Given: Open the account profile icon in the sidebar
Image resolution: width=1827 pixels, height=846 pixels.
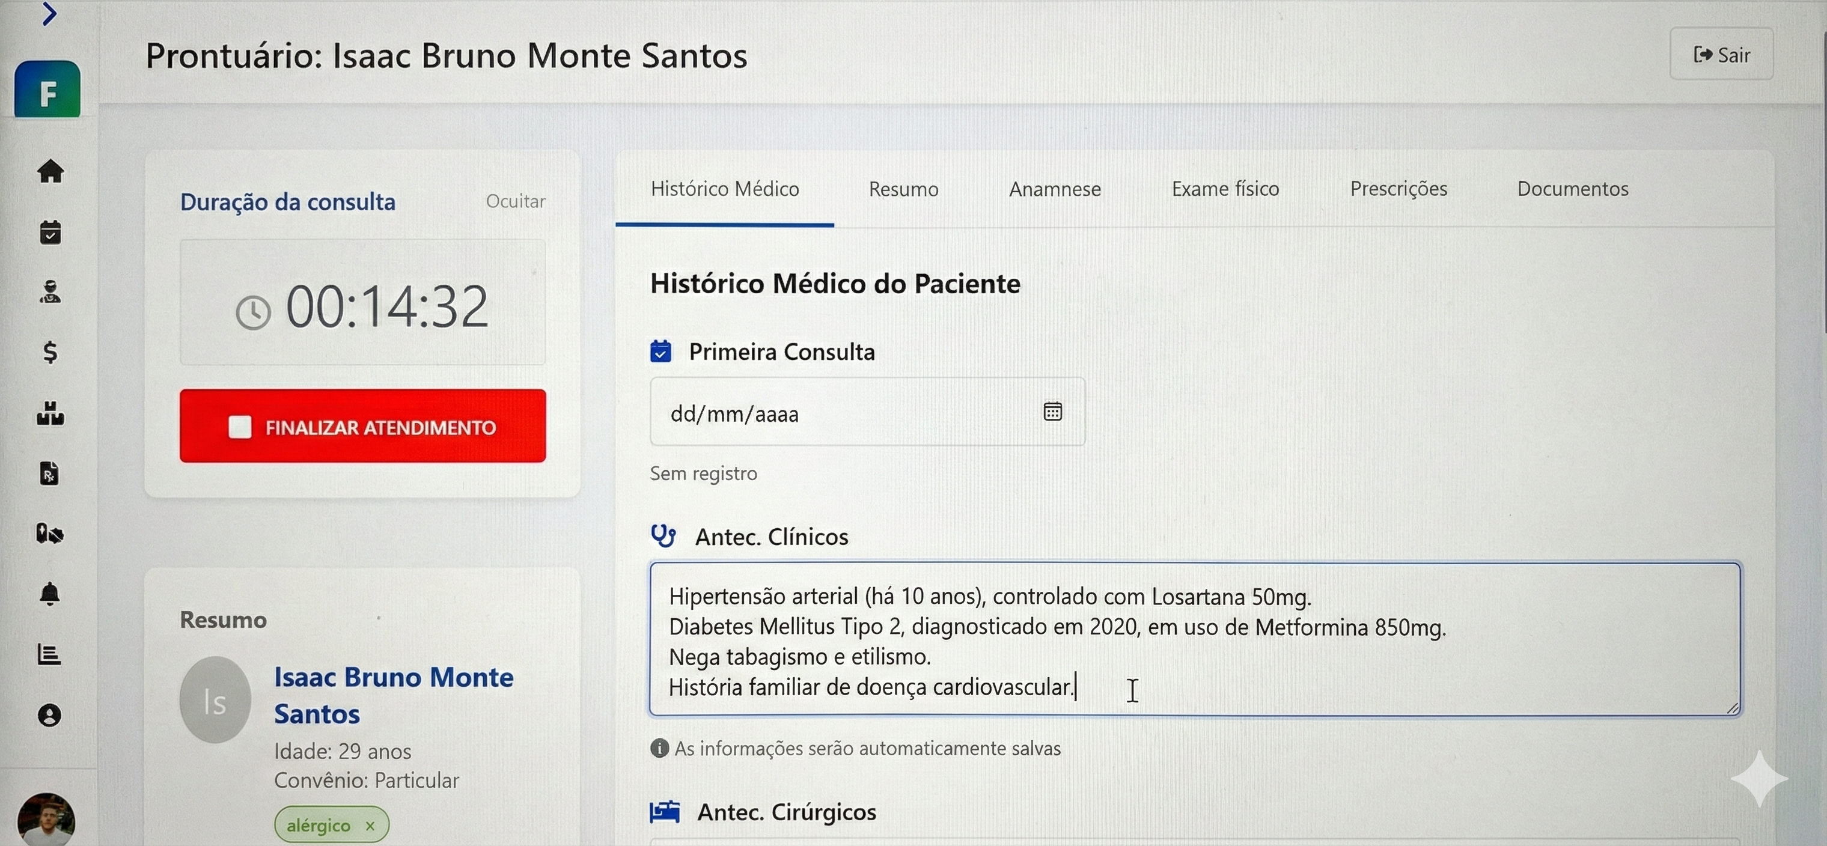Looking at the screenshot, I should pyautogui.click(x=50, y=716).
